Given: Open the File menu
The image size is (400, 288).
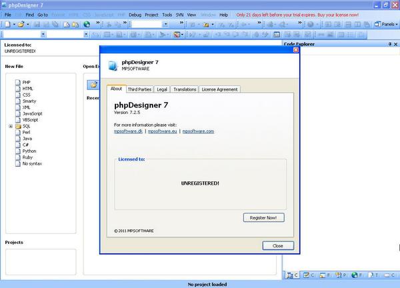Looking at the screenshot, I should [8, 15].
